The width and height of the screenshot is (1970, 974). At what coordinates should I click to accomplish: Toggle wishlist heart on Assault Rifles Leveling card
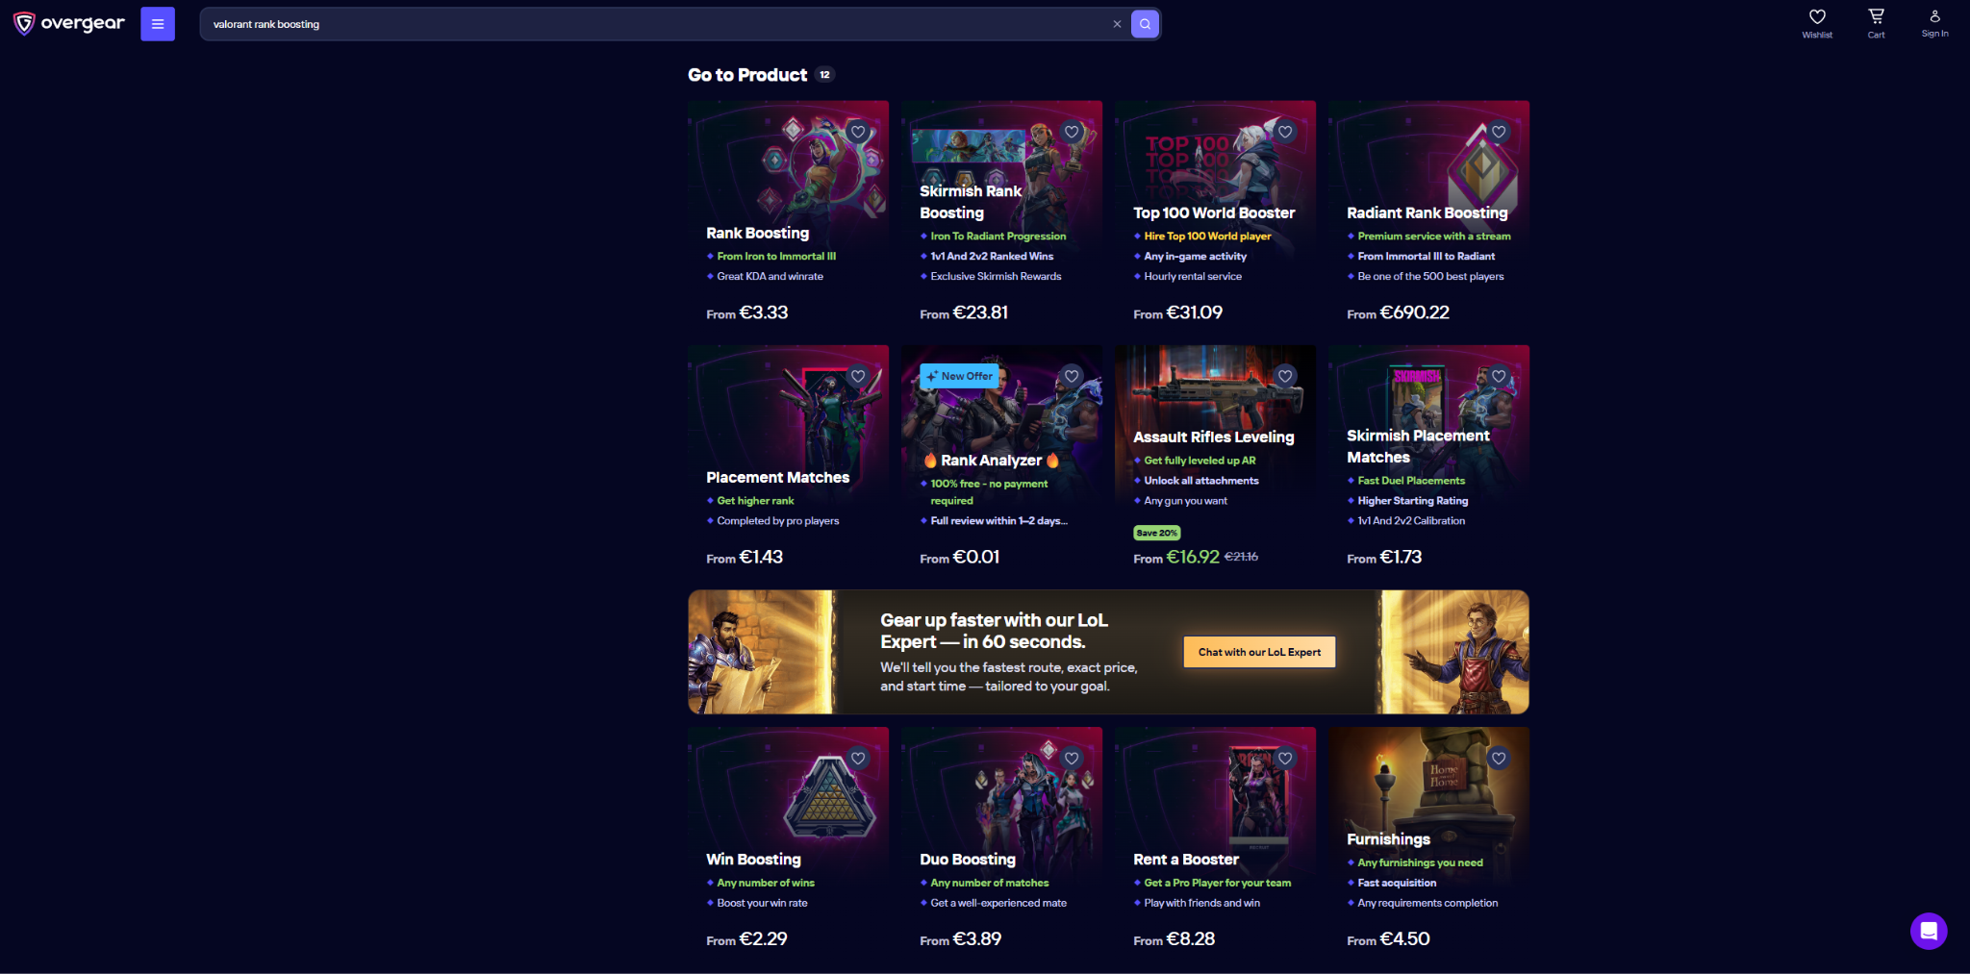point(1285,376)
